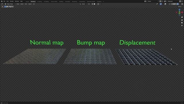
Task: Choose the intersect-selection mode icon
Action: pos(13,7)
